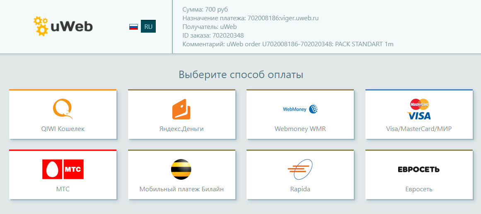Click the uWeb gears logo
The height and width of the screenshot is (214, 481).
pyautogui.click(x=63, y=26)
